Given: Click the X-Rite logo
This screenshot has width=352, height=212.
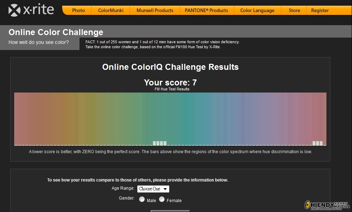Looking at the screenshot, I should point(31,10).
